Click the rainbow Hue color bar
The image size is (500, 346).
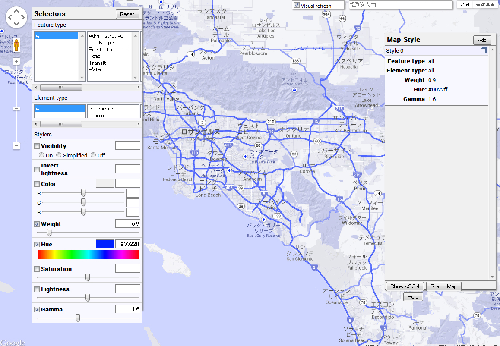tap(88, 255)
